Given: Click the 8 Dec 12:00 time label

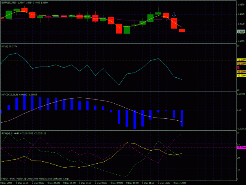Looking at the screenshot, I should pos(164,183).
